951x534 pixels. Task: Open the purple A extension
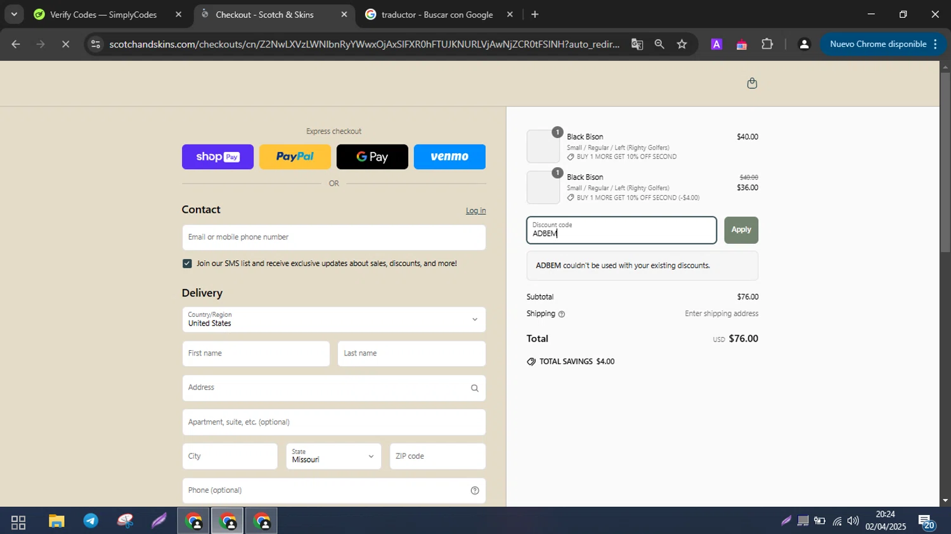click(716, 44)
